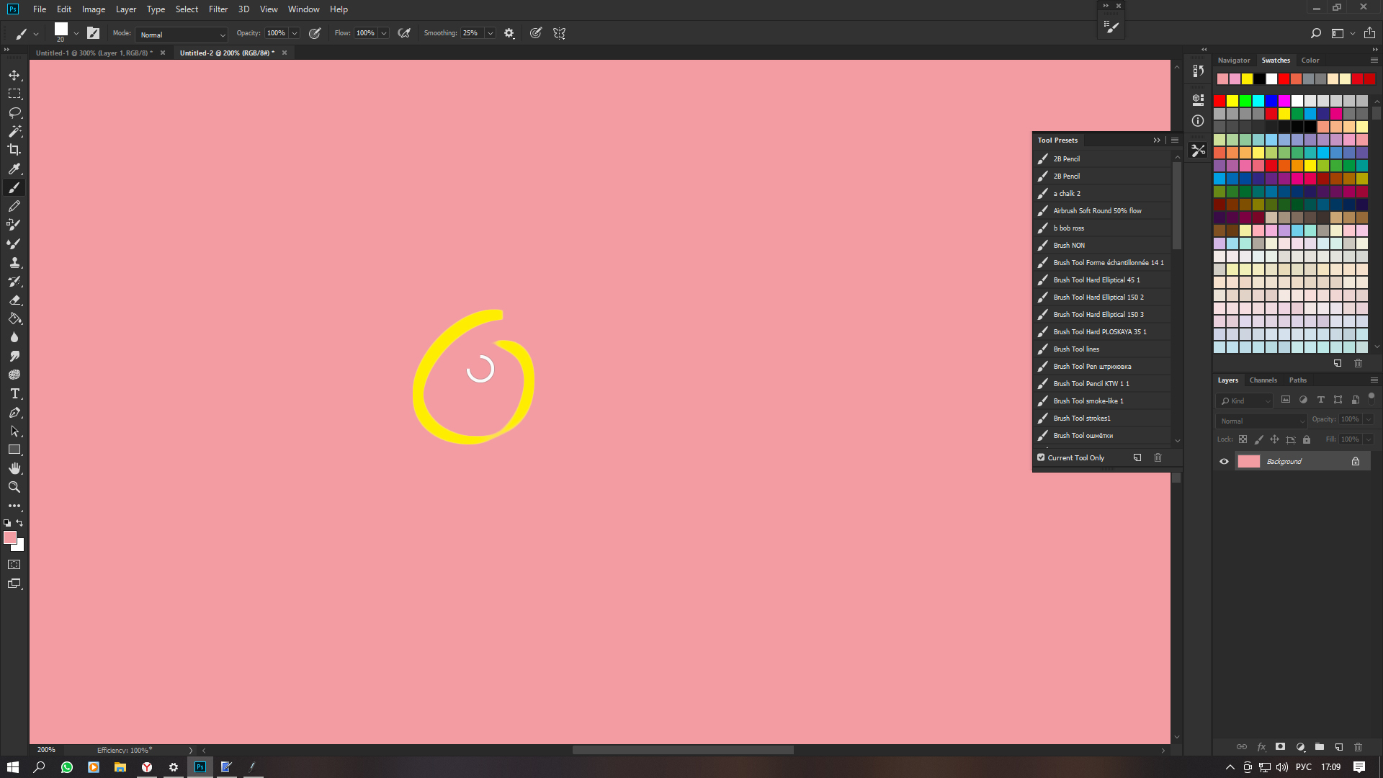Click the pink foreground color swatch
The width and height of the screenshot is (1383, 778).
click(10, 537)
